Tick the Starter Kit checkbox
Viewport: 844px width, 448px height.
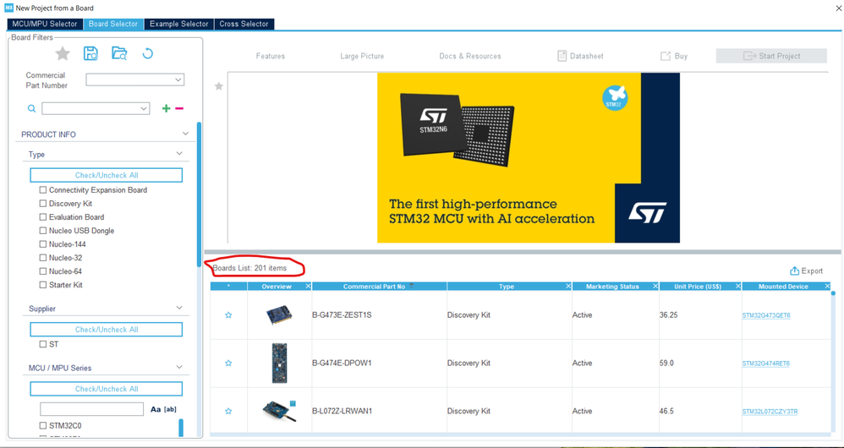[x=43, y=285]
